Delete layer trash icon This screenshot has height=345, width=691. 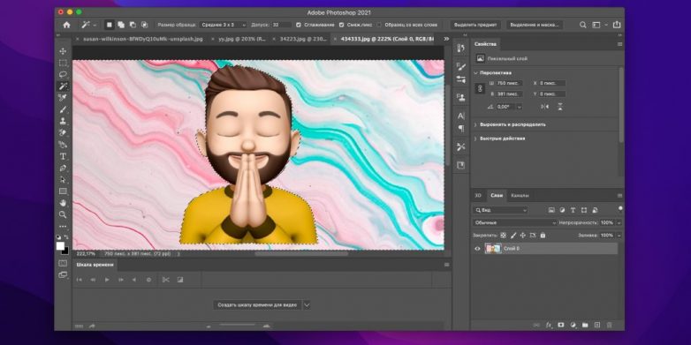tap(609, 326)
